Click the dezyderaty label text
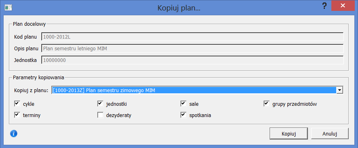358x148 pixels. 119,115
